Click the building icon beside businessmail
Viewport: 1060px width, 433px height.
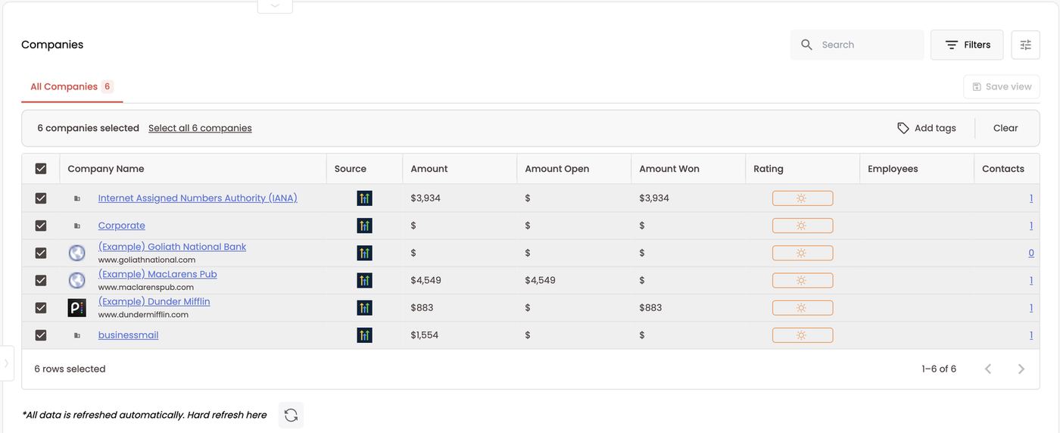[76, 335]
